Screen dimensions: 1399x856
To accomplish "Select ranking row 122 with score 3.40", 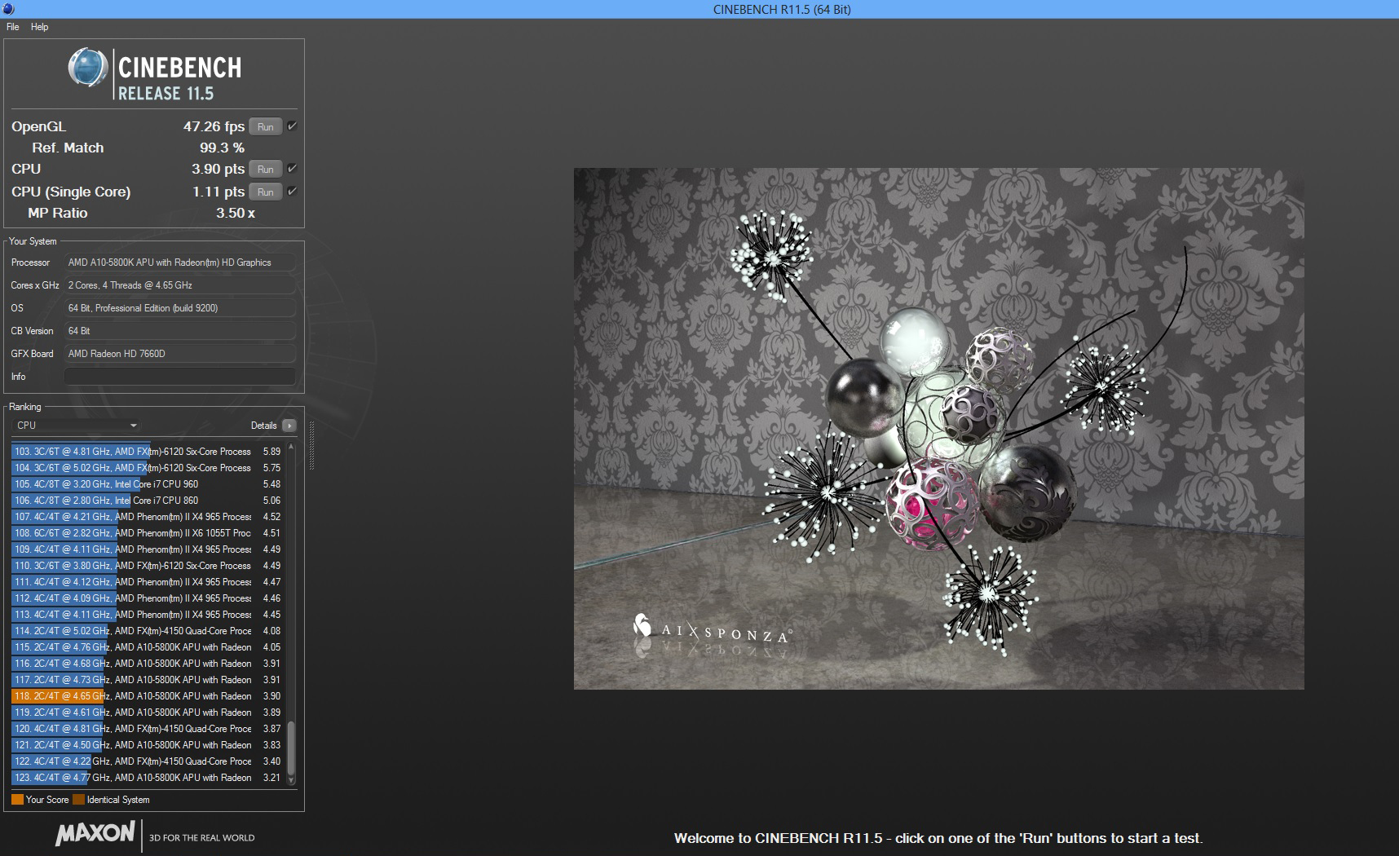I will (x=148, y=761).
